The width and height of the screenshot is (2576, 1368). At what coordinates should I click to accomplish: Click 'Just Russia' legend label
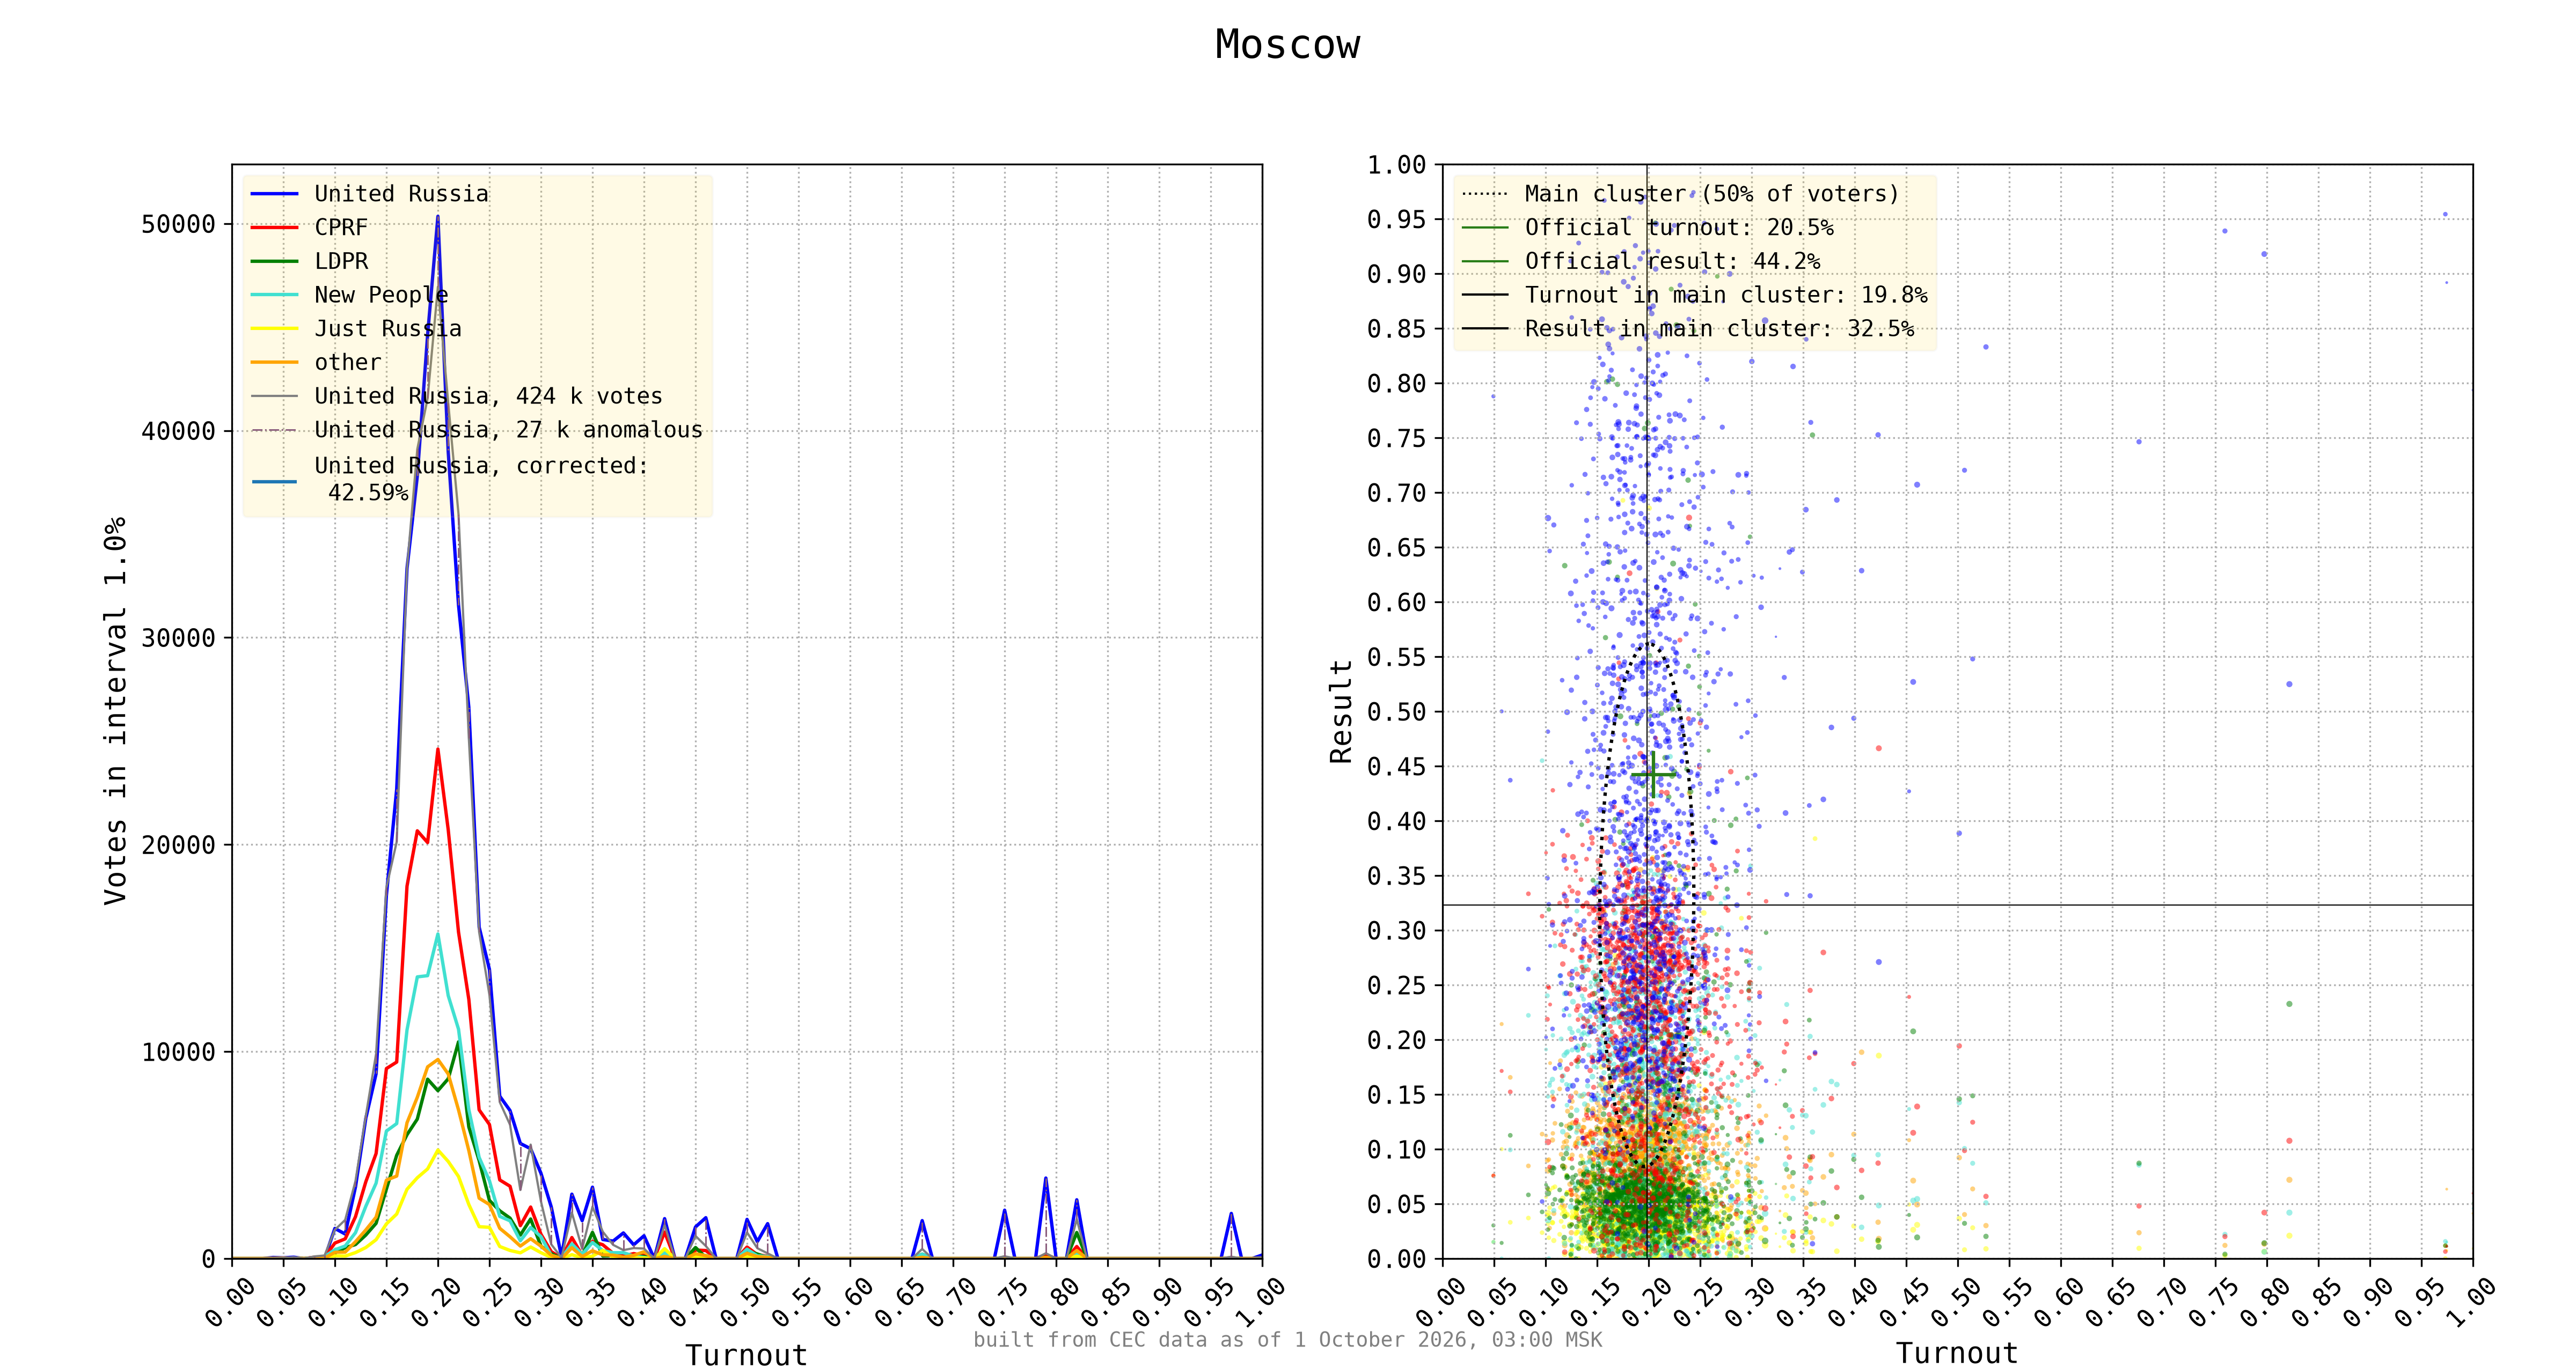point(388,329)
